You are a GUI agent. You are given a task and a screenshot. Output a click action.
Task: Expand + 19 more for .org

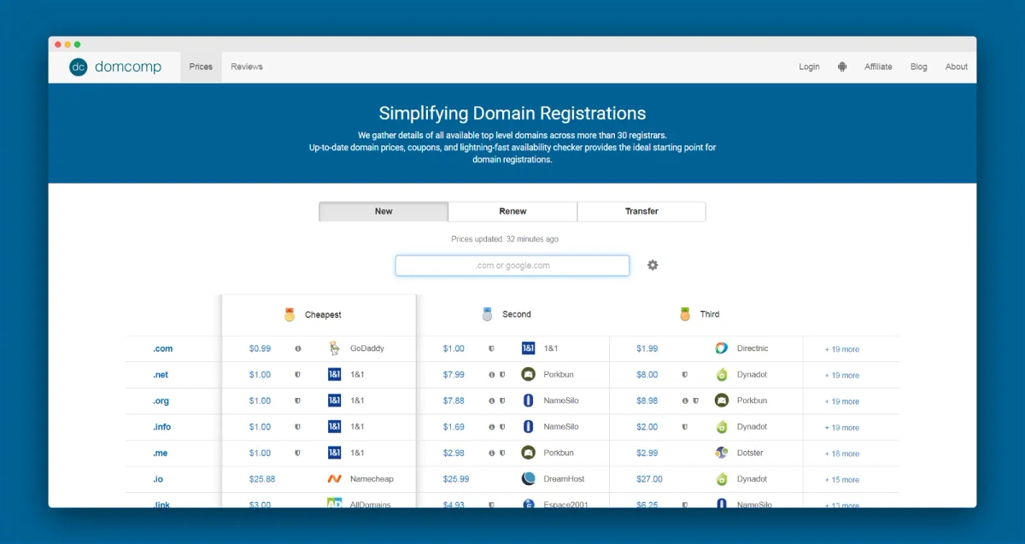[842, 401]
